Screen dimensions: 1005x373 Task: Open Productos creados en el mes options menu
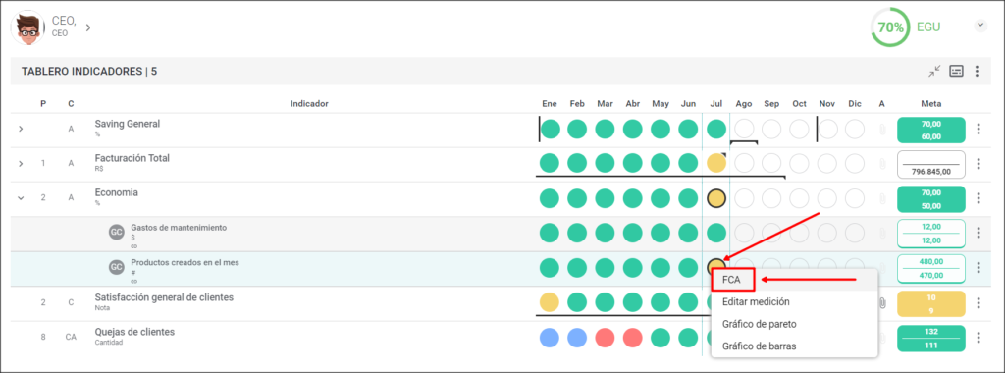(979, 267)
